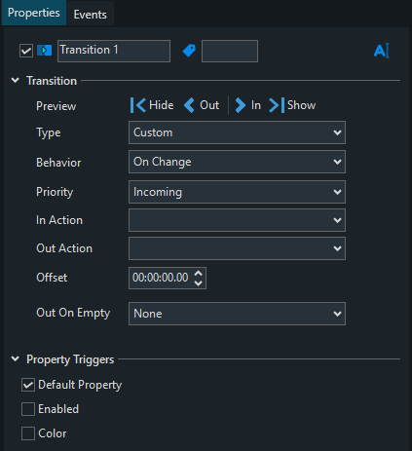Collapse the Transition section
412x451 pixels.
[x=16, y=80]
